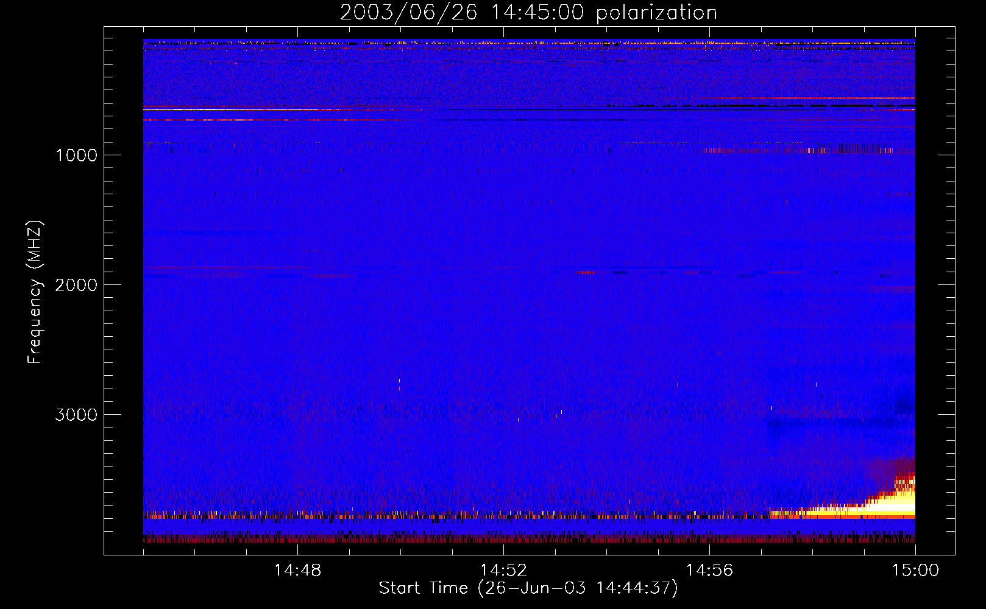The image size is (986, 609).
Task: Click the 14:52 time tick label
Action: [503, 571]
